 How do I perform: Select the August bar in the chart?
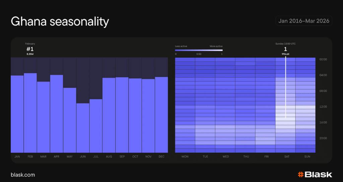(x=109, y=115)
